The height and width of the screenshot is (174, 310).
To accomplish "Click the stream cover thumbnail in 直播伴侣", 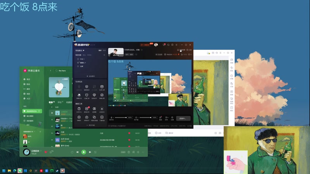I will [x=116, y=52].
